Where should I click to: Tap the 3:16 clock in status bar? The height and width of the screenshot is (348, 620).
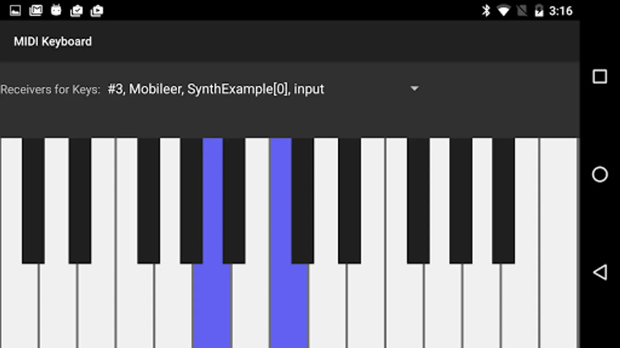click(561, 11)
